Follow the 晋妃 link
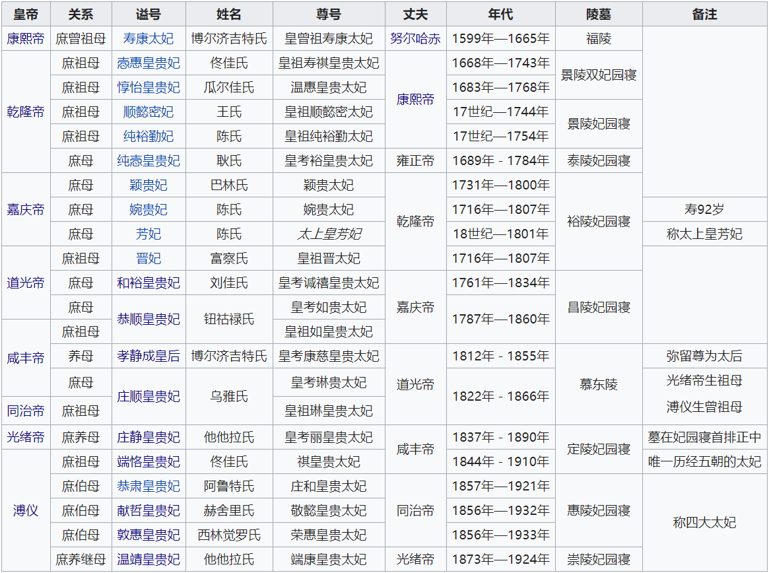Screen dimensions: 769x573 (x=149, y=259)
